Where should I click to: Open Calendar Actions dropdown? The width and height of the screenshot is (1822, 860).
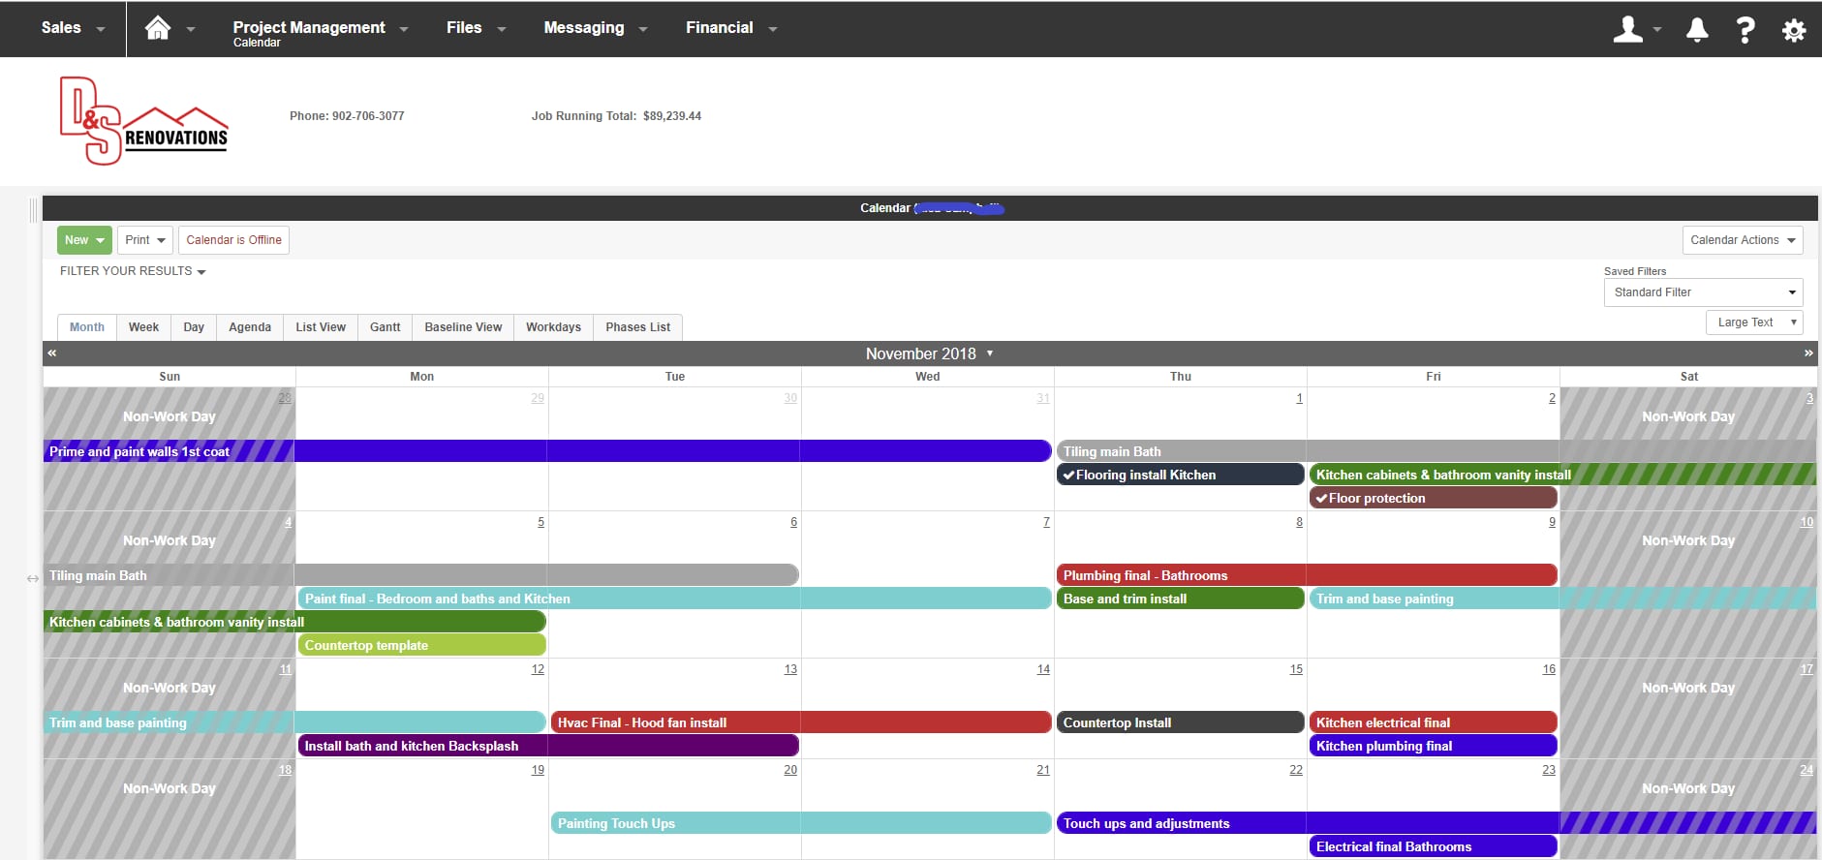pyautogui.click(x=1743, y=240)
